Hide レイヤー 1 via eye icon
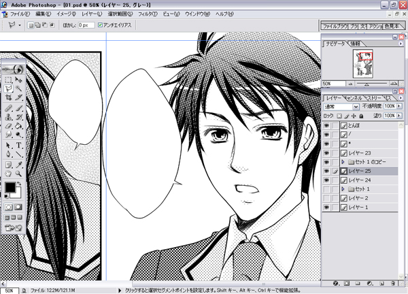Image resolution: width=408 pixels, height=294 pixels. click(x=326, y=208)
